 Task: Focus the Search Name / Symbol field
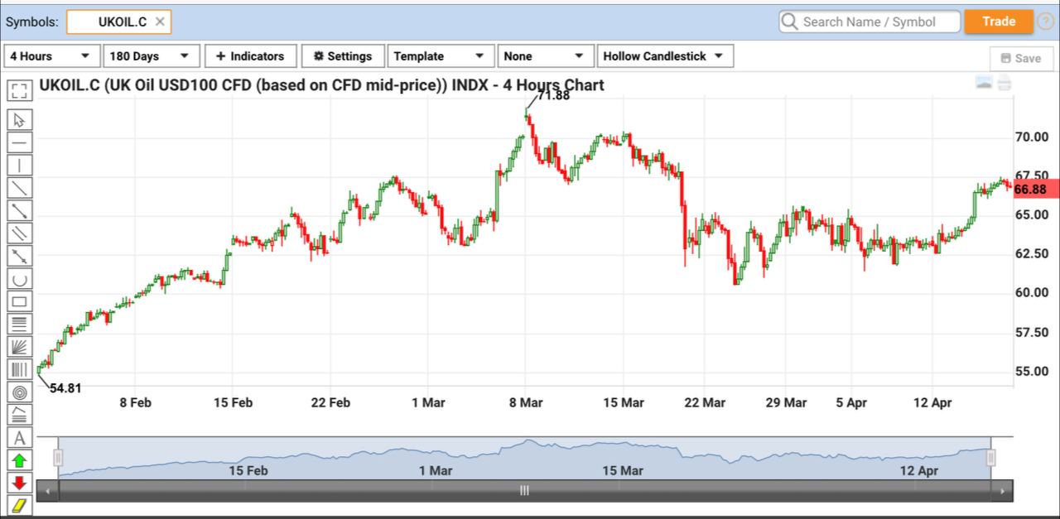tap(870, 22)
